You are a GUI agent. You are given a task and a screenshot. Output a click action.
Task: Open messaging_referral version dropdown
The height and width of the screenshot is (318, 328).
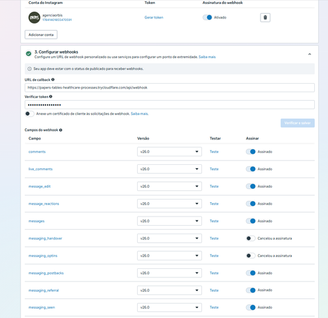pos(169,291)
